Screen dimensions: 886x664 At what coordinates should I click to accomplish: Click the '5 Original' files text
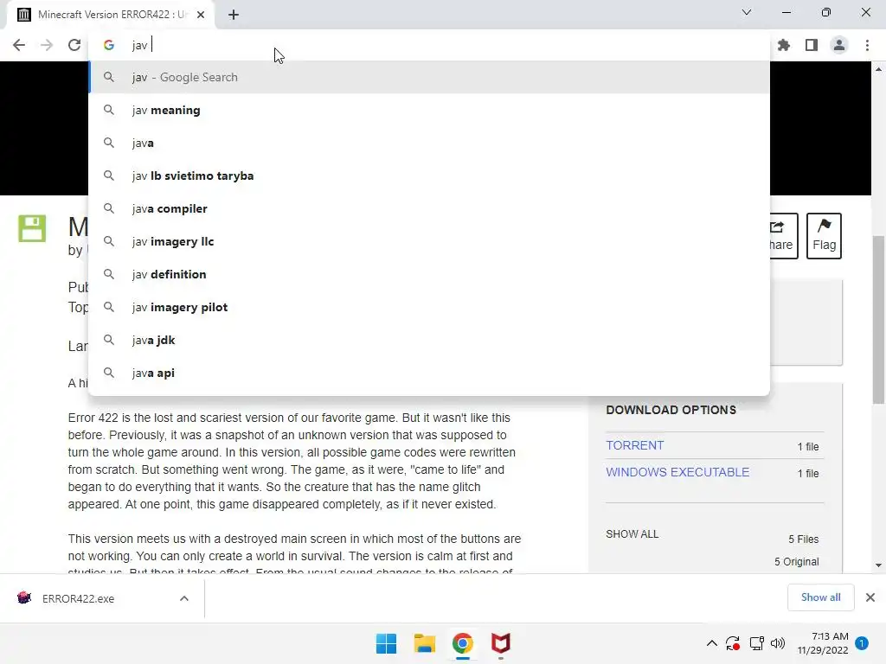pyautogui.click(x=796, y=562)
